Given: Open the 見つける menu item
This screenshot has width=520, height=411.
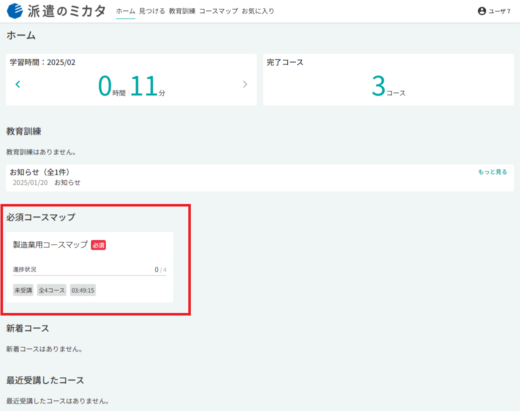Looking at the screenshot, I should tap(152, 11).
